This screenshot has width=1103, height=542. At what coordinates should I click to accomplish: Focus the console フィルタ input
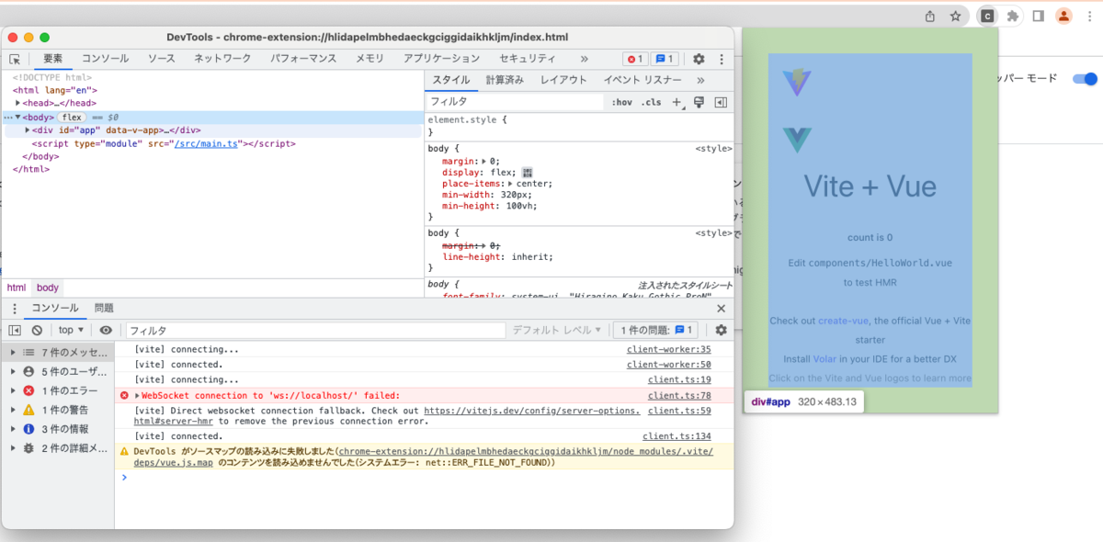[315, 330]
